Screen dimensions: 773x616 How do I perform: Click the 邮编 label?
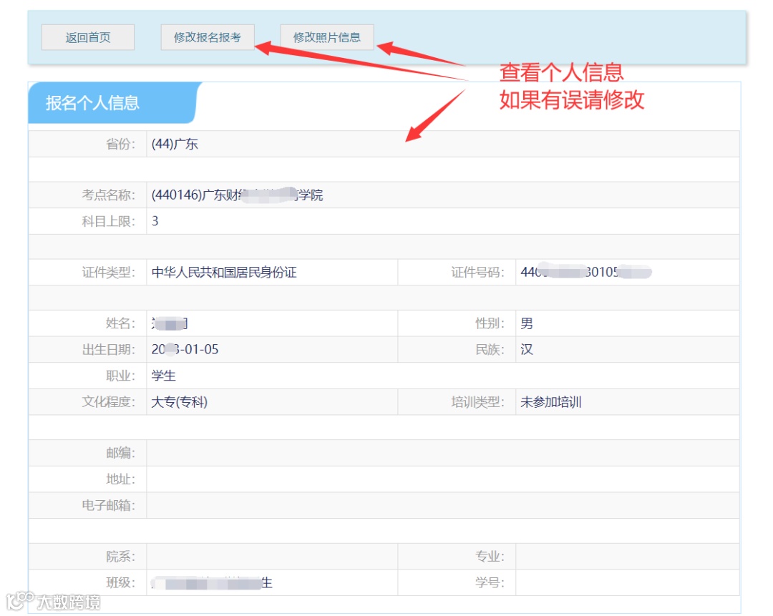[120, 454]
